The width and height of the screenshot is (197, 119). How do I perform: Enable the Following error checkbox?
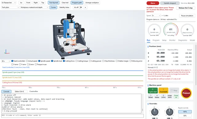click(131, 61)
